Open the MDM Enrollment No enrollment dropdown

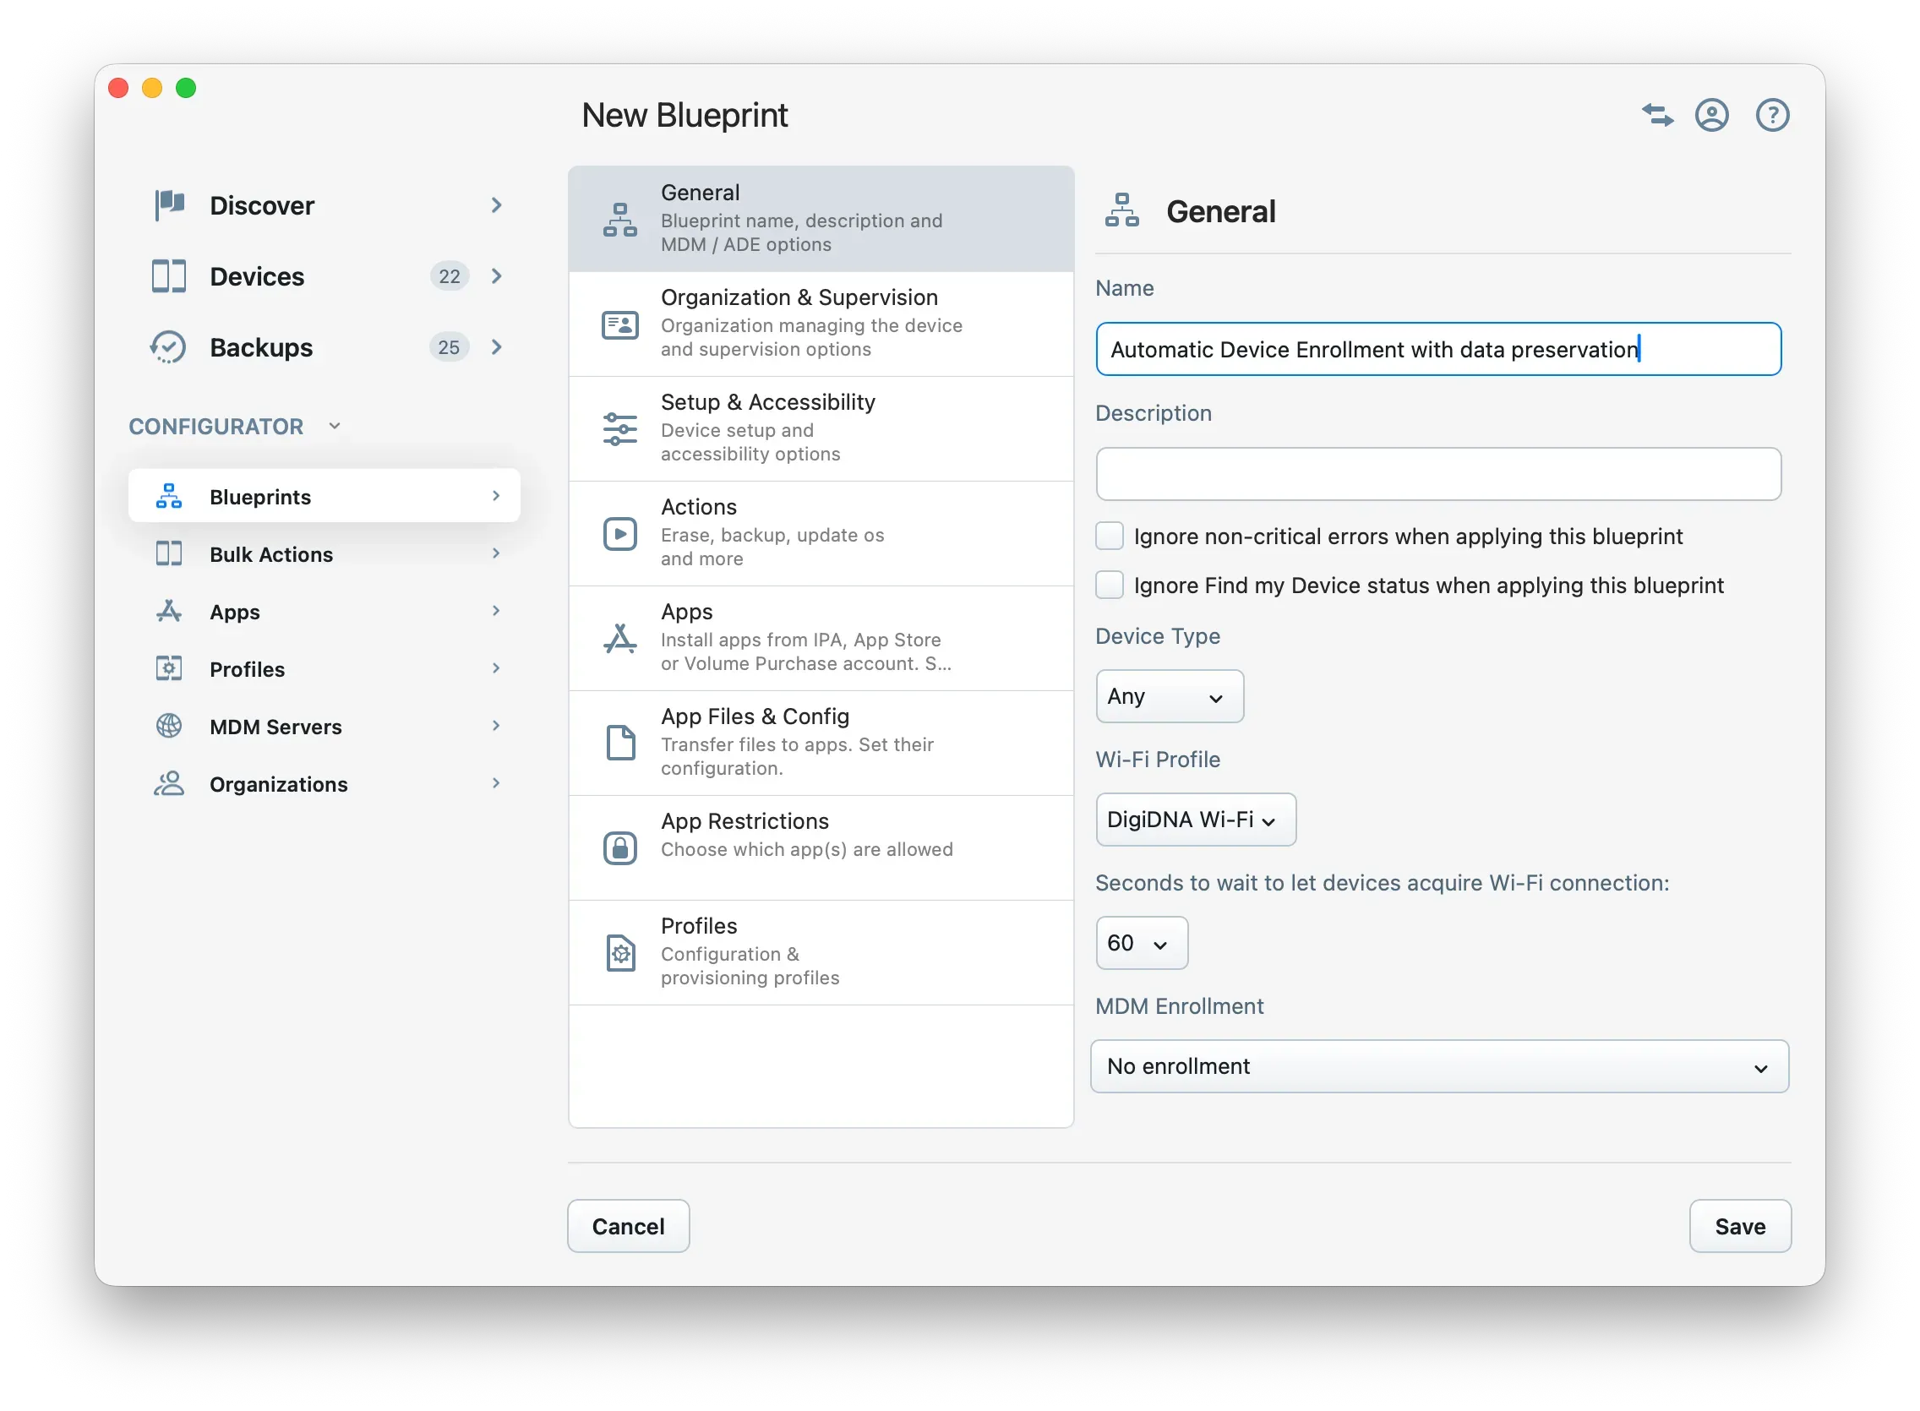(1439, 1066)
